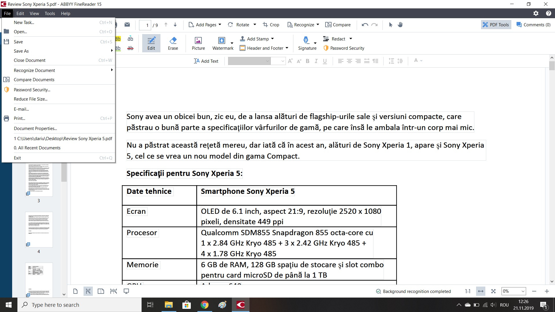Send document via envelope icon

coord(127,25)
